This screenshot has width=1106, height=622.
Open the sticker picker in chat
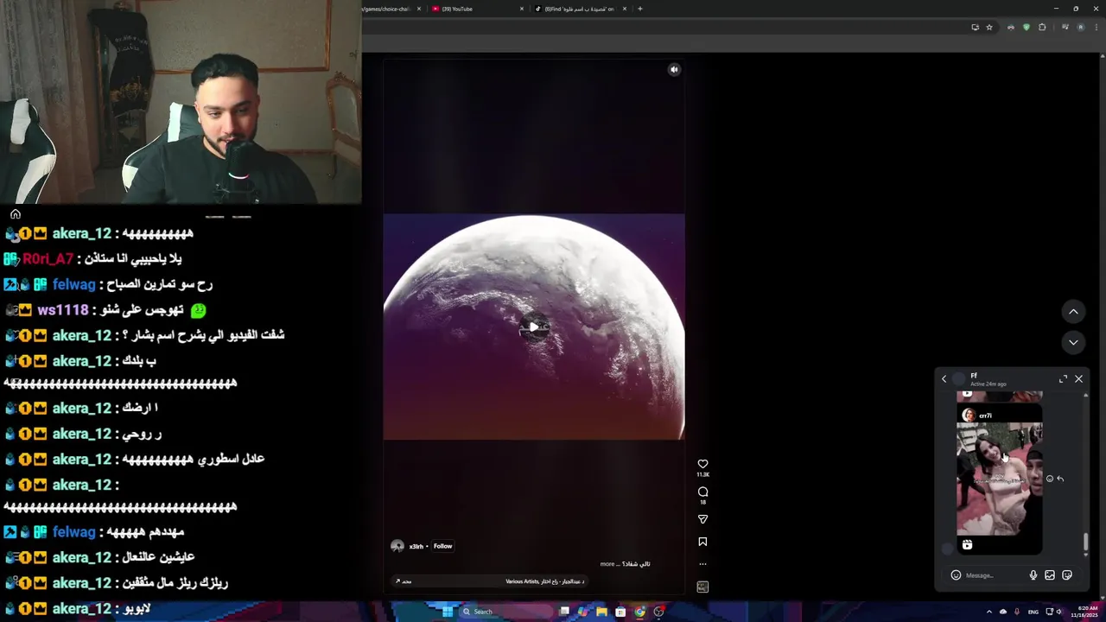point(1067,575)
